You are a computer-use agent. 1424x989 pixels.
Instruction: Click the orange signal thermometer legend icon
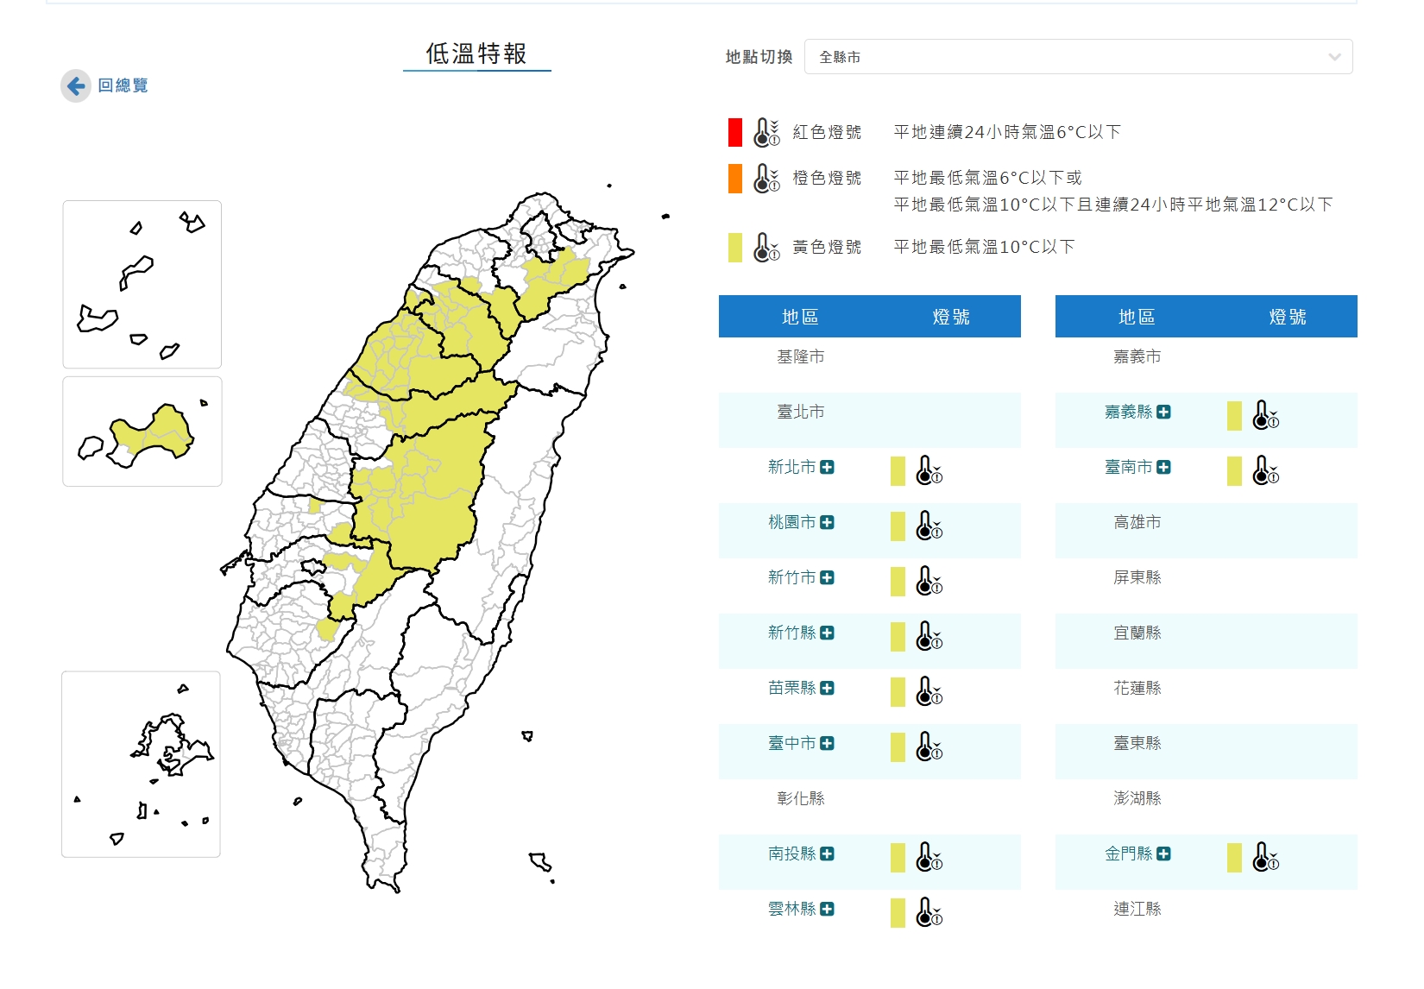coord(766,178)
